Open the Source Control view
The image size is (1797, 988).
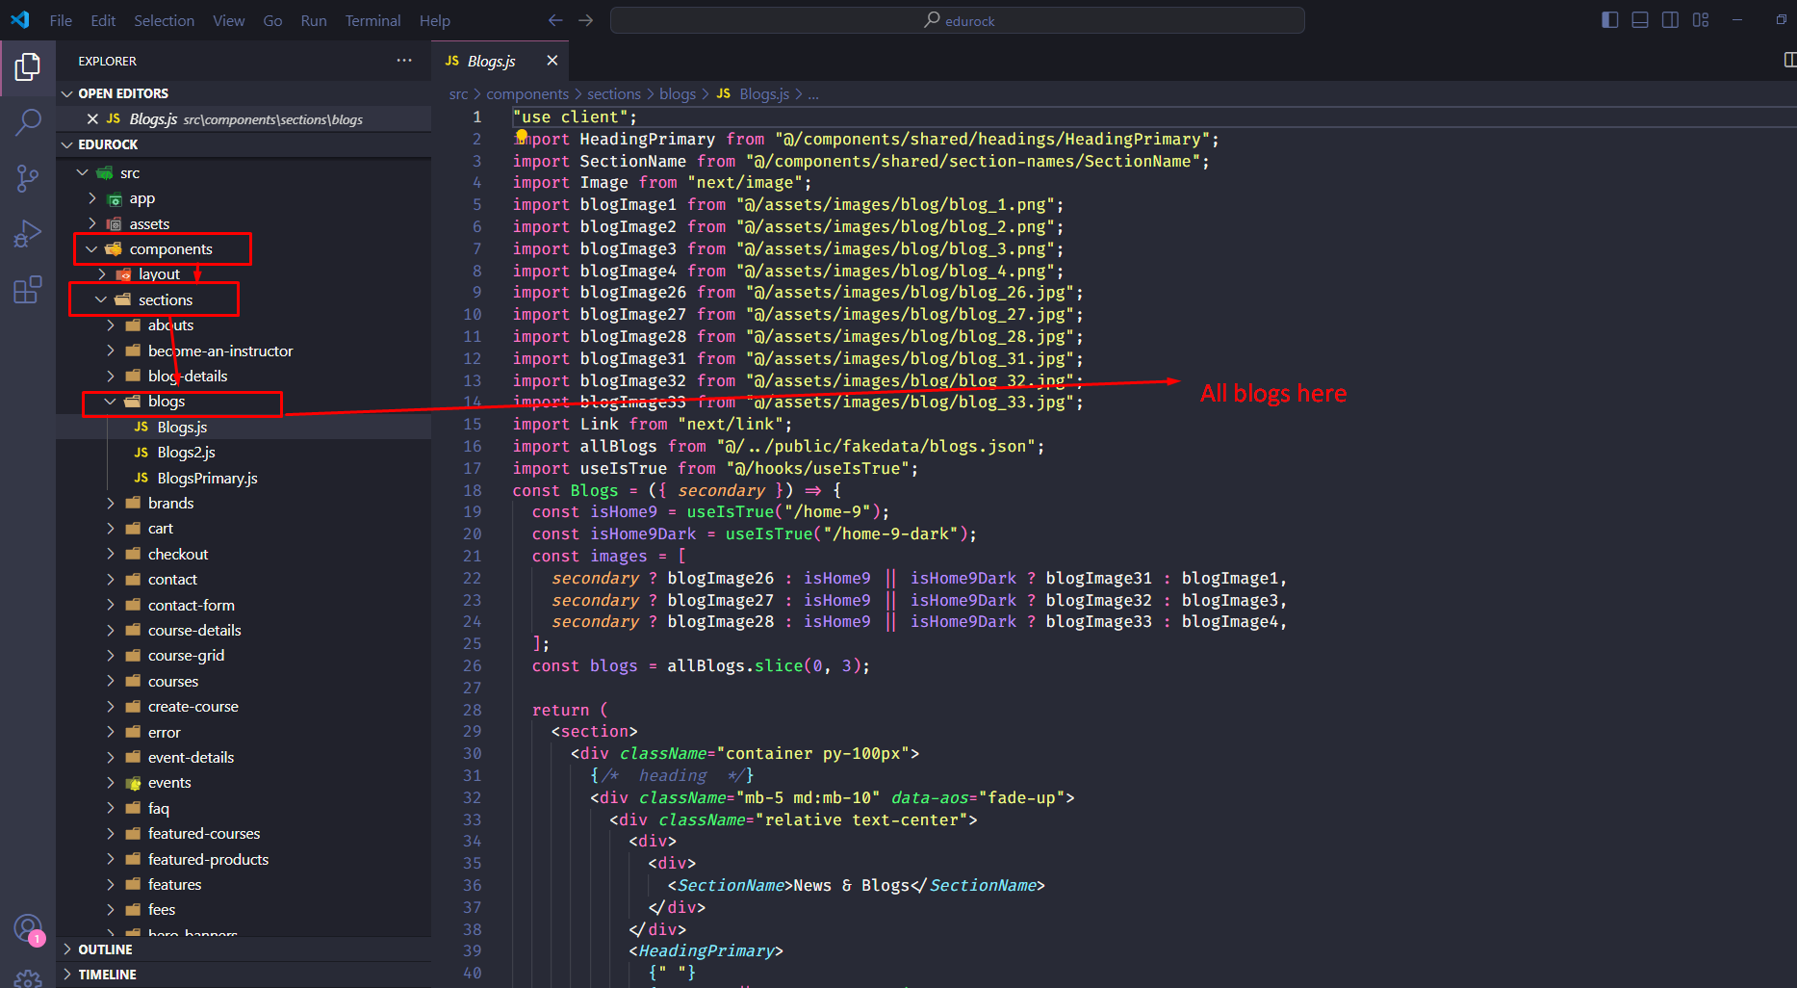point(28,178)
